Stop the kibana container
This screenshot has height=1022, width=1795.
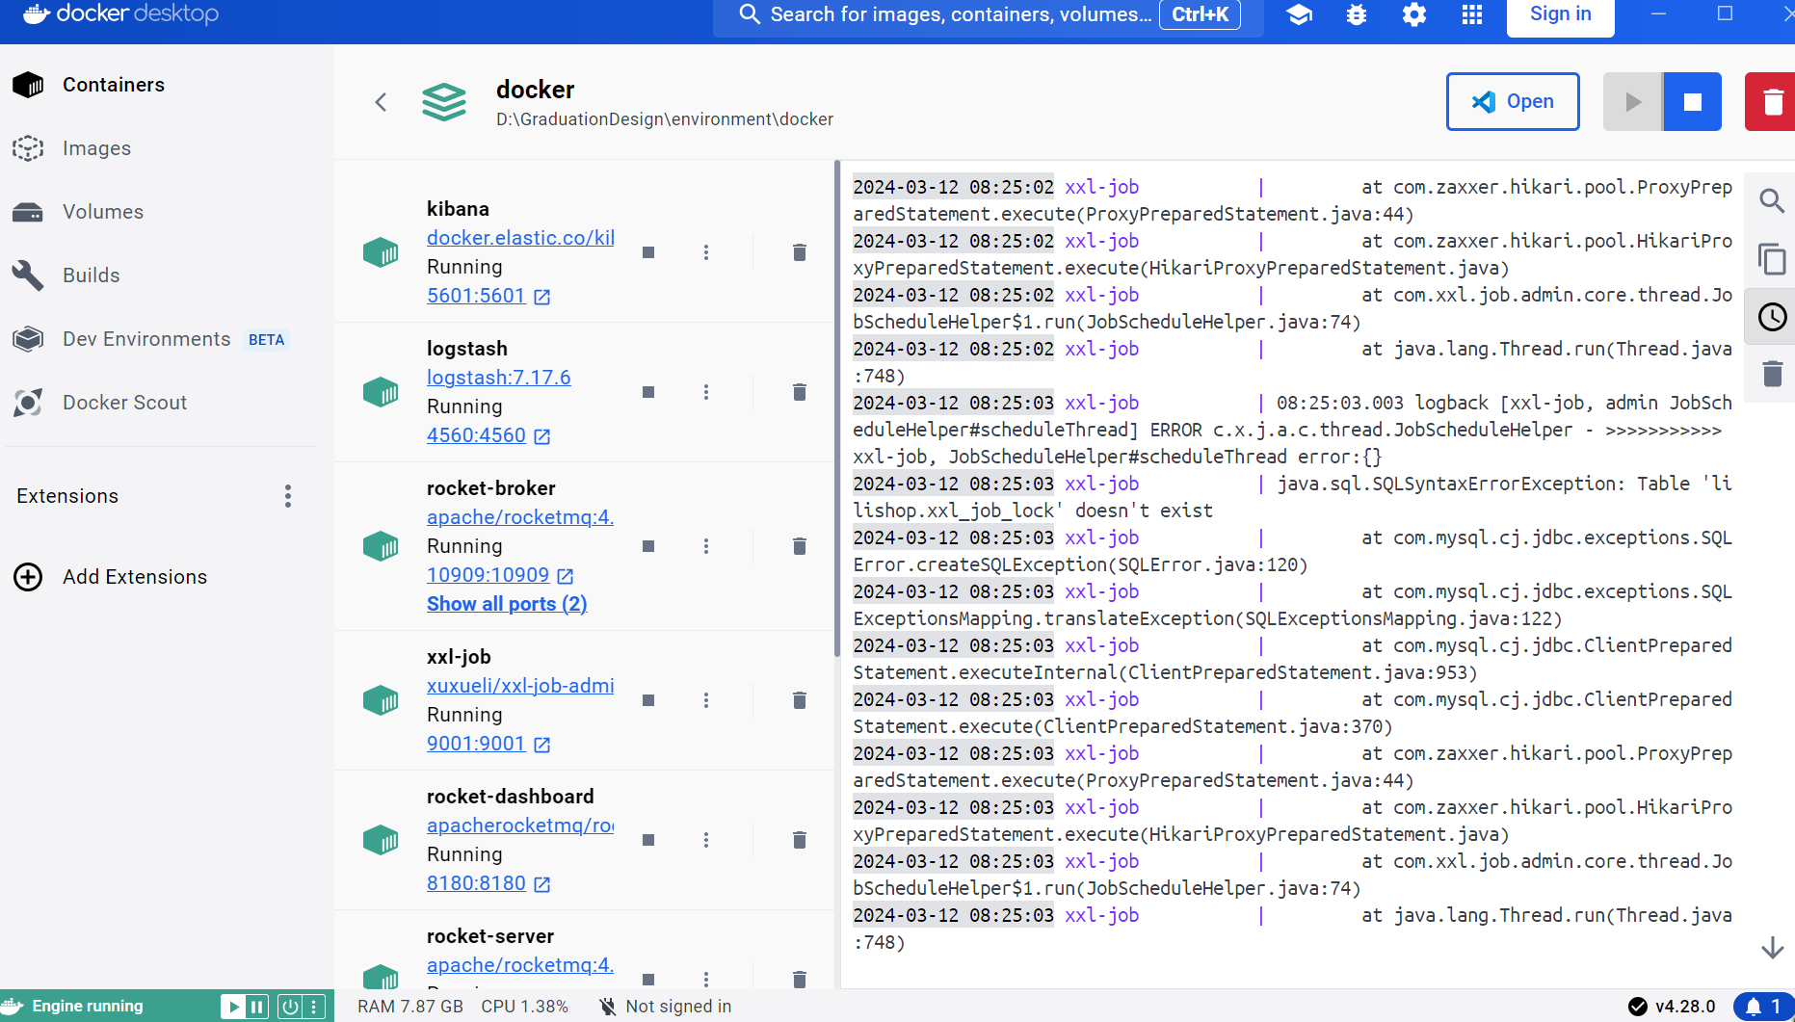click(x=648, y=252)
